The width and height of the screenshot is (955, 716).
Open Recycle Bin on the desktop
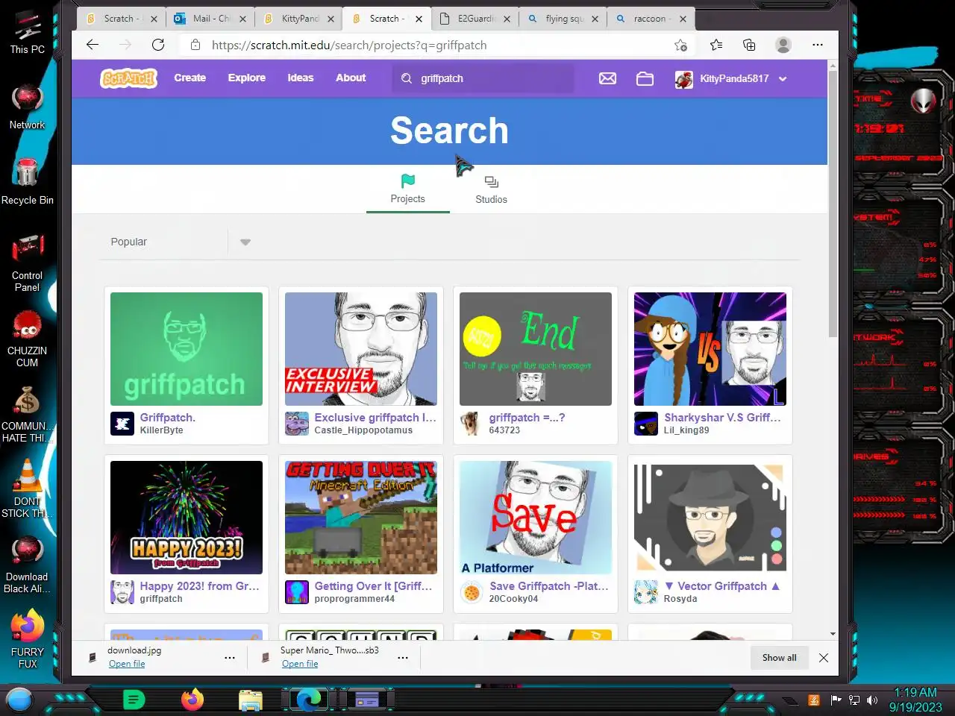pos(28,182)
